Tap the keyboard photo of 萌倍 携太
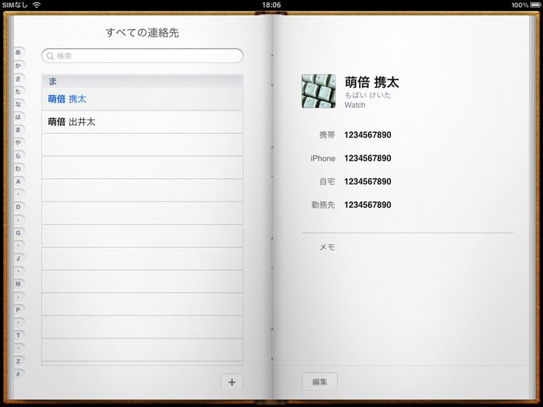This screenshot has height=407, width=543. tap(318, 90)
